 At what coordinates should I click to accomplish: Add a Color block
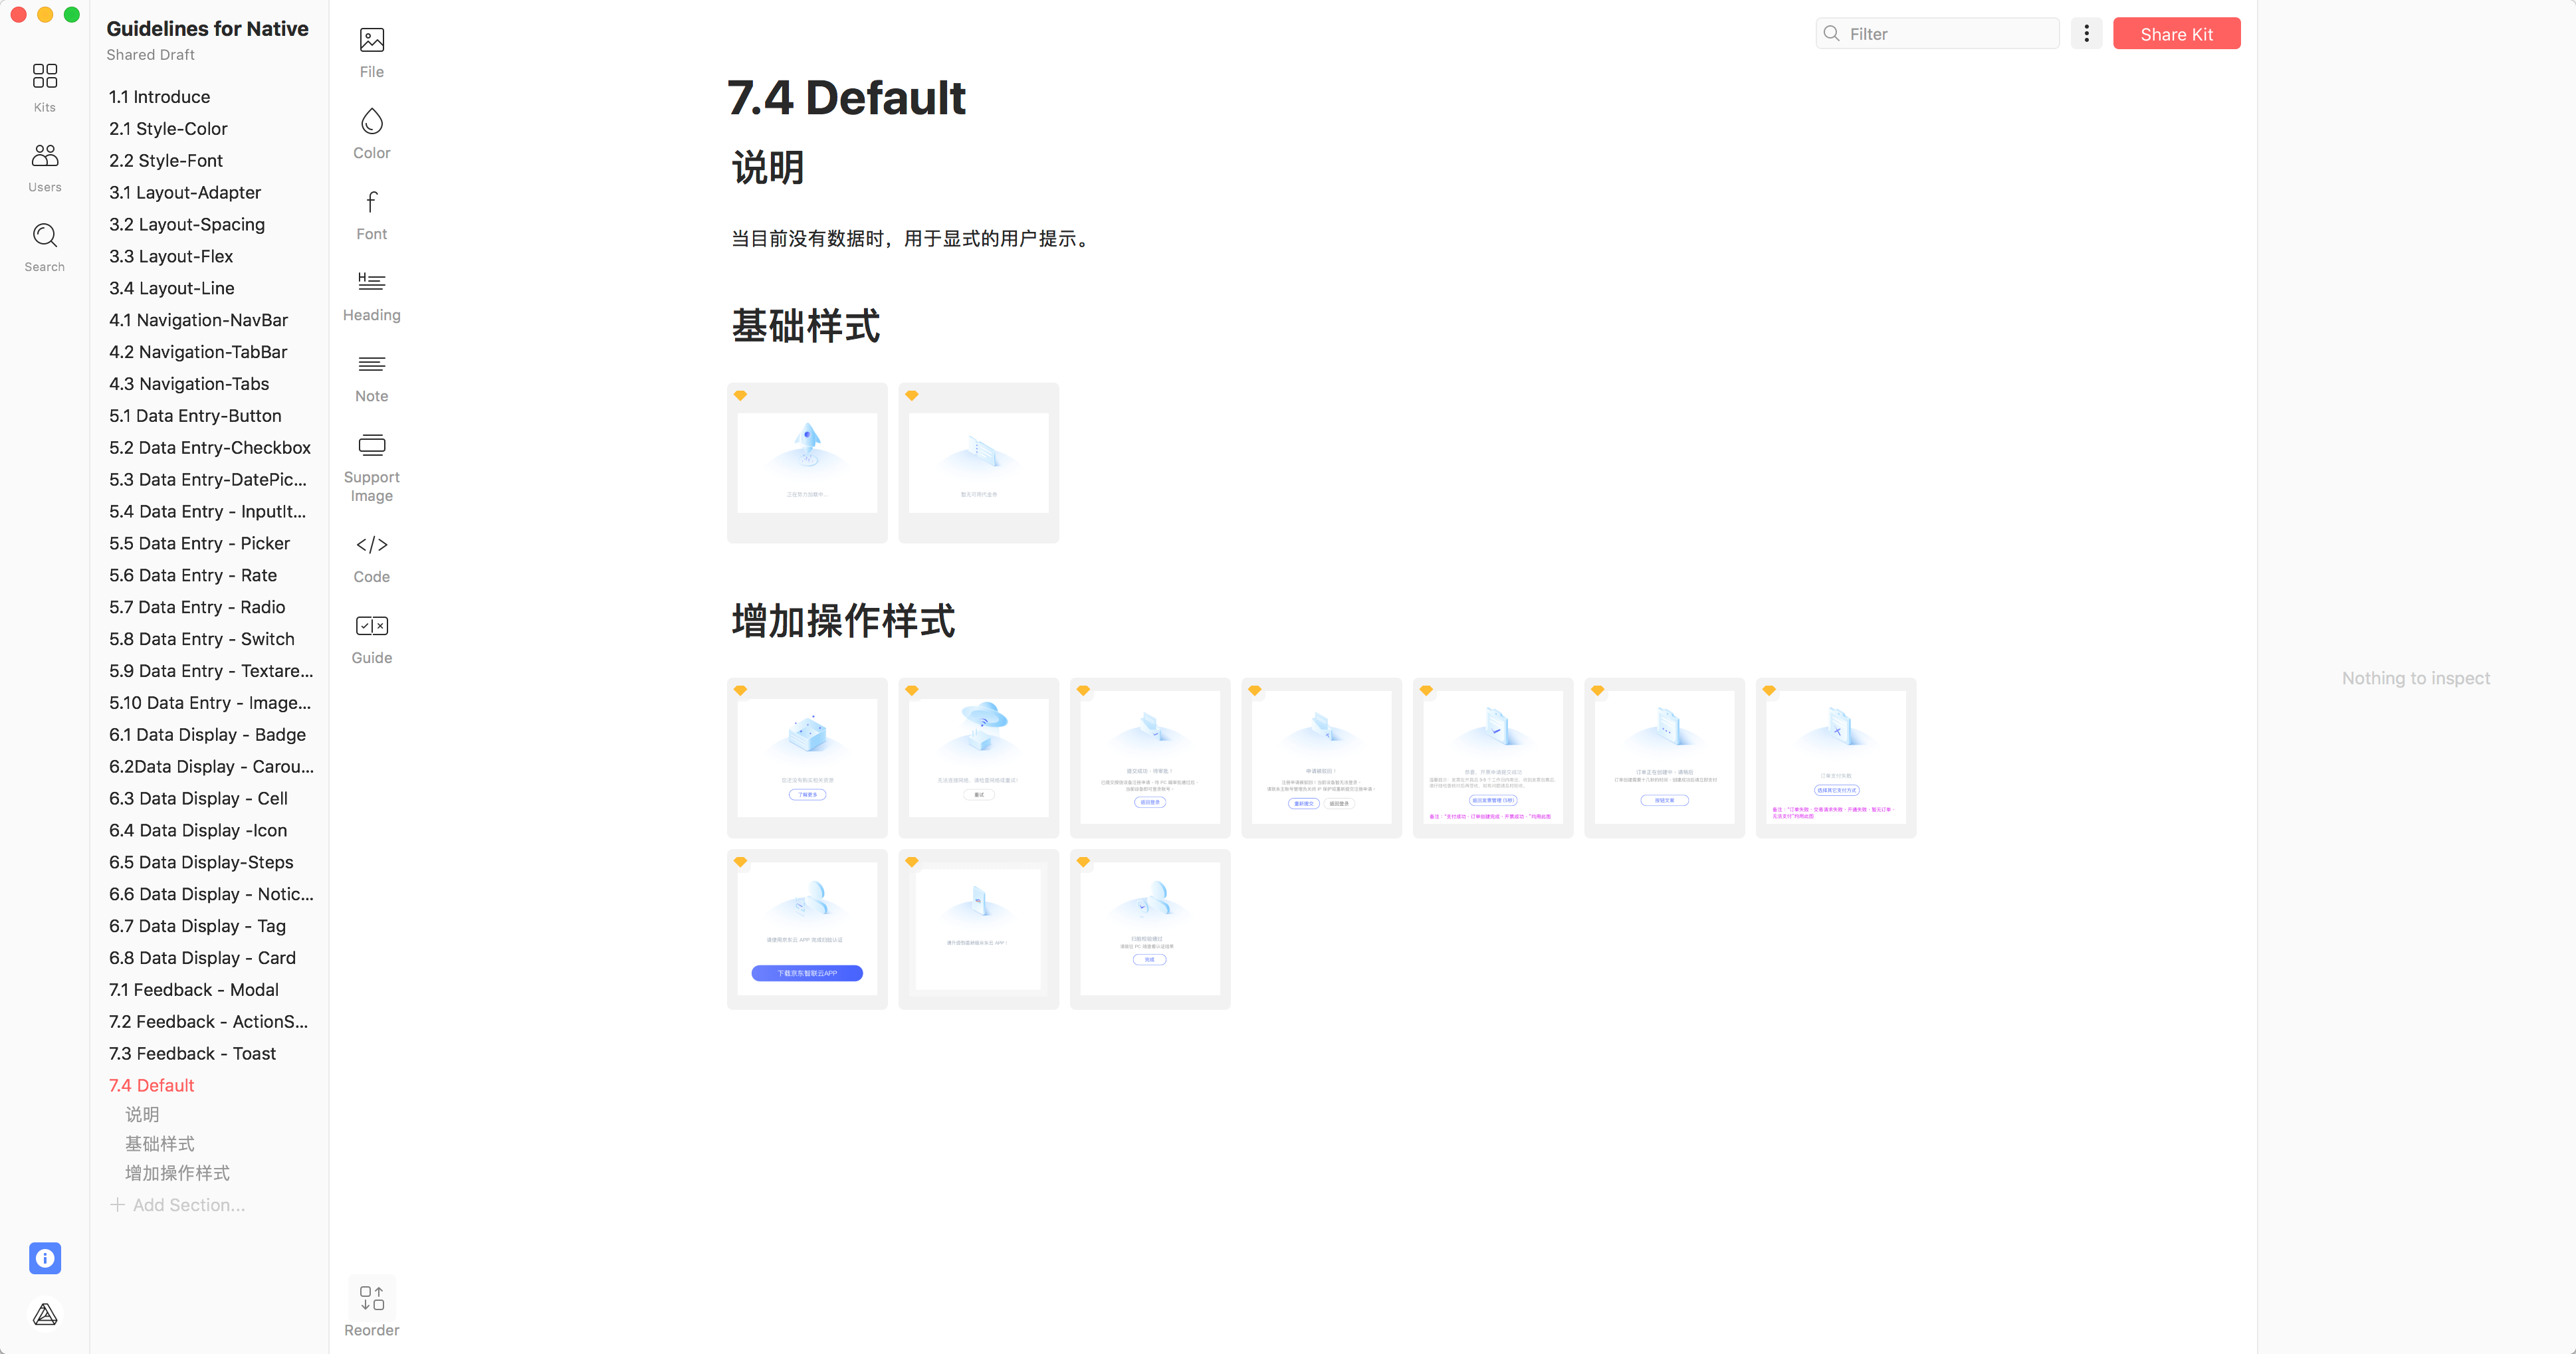(371, 133)
